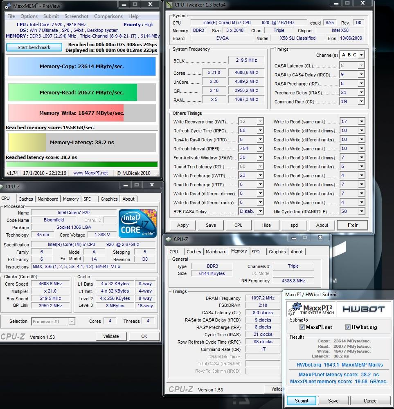Screen dimensions: 394x409
Task: Click Start benchmark in MaxxMEM
Action: pos(34,47)
